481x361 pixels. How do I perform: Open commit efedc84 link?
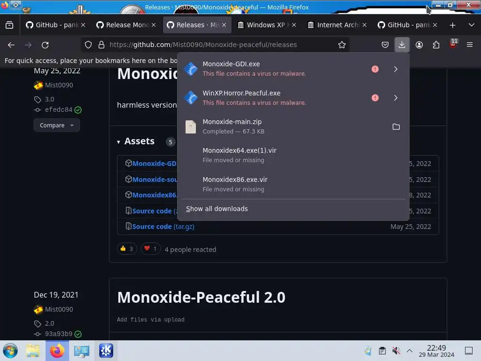tap(59, 110)
